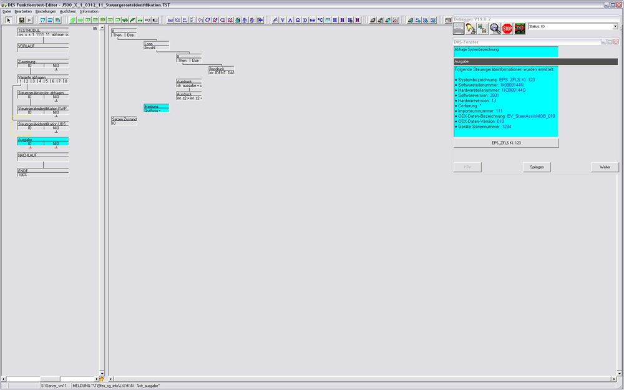Click the Hilfe button
Image resolution: width=624 pixels, height=390 pixels.
tap(467, 167)
